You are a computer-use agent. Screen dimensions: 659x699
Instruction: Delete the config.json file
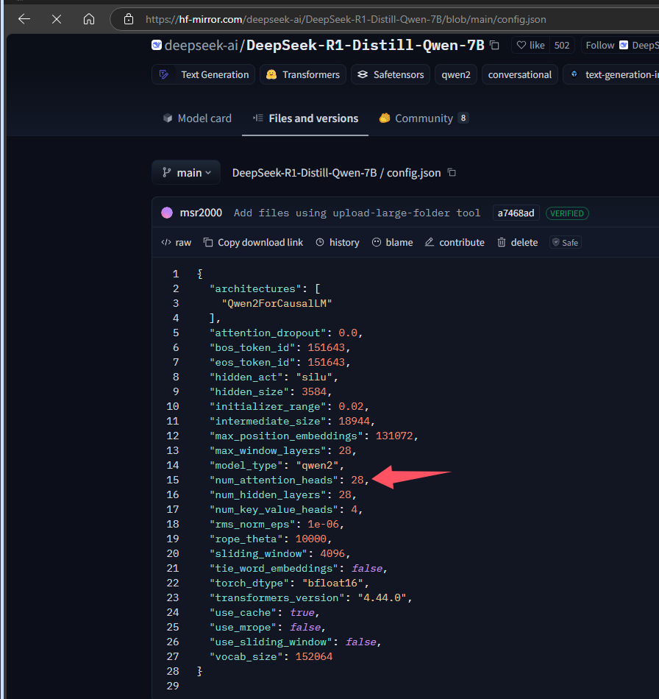tap(518, 243)
